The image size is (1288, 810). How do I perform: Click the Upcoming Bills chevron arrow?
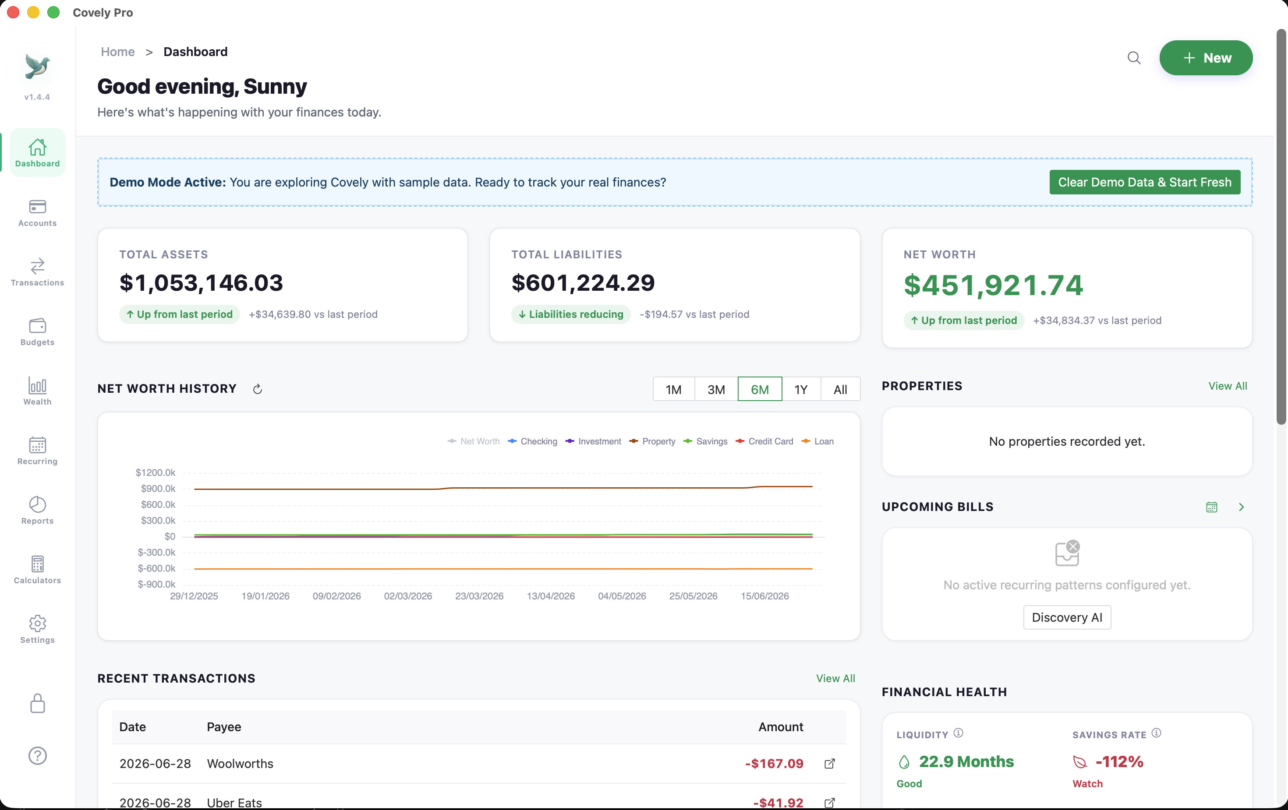1241,507
